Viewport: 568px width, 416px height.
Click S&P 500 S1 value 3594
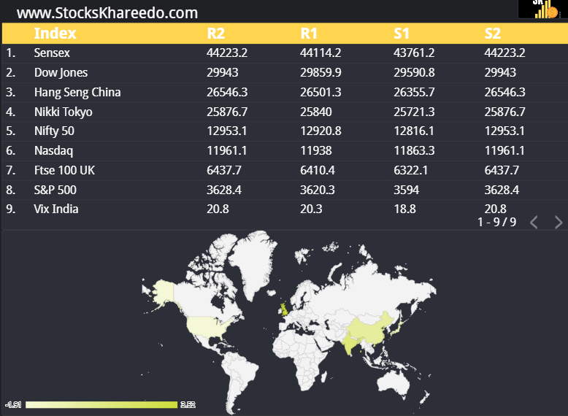point(406,190)
